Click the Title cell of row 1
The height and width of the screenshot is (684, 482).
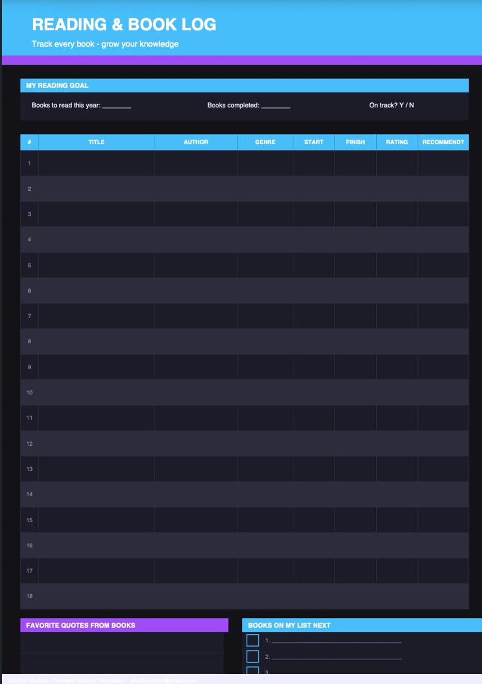96,163
